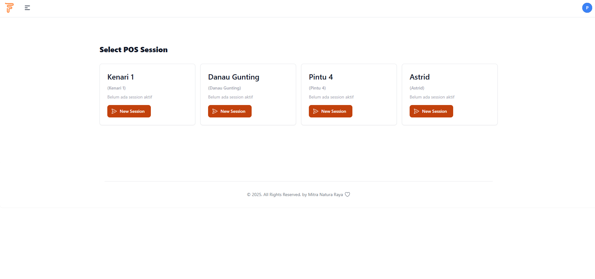Start a New Session for Pintu 4
This screenshot has height=279, width=595.
click(330, 111)
